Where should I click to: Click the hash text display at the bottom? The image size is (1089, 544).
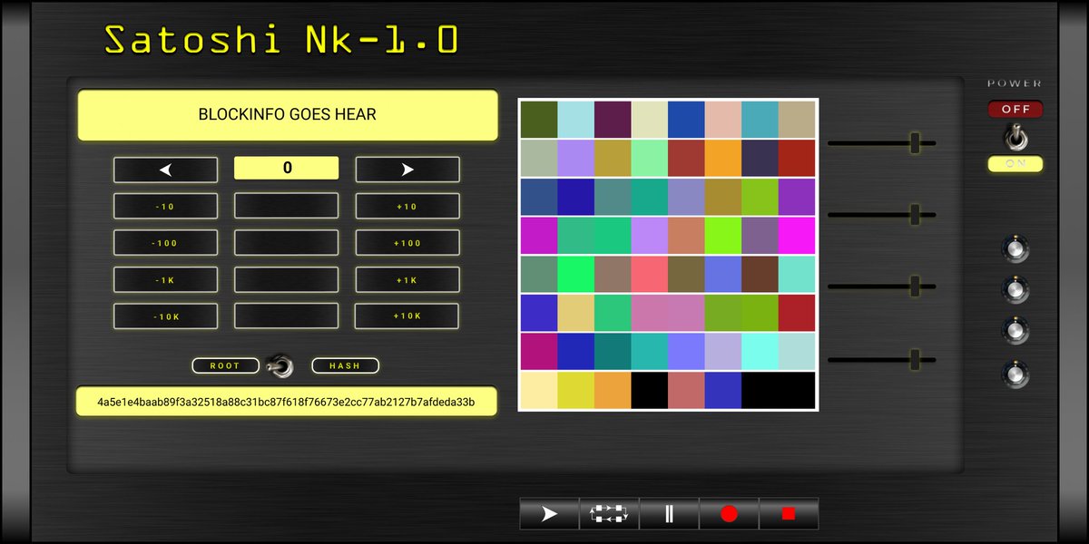(287, 401)
